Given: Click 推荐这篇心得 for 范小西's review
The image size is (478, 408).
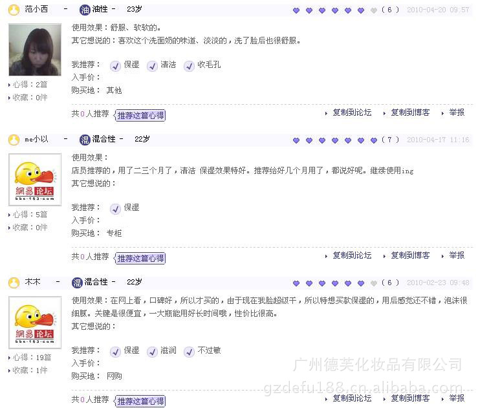Looking at the screenshot, I should coord(140,115).
